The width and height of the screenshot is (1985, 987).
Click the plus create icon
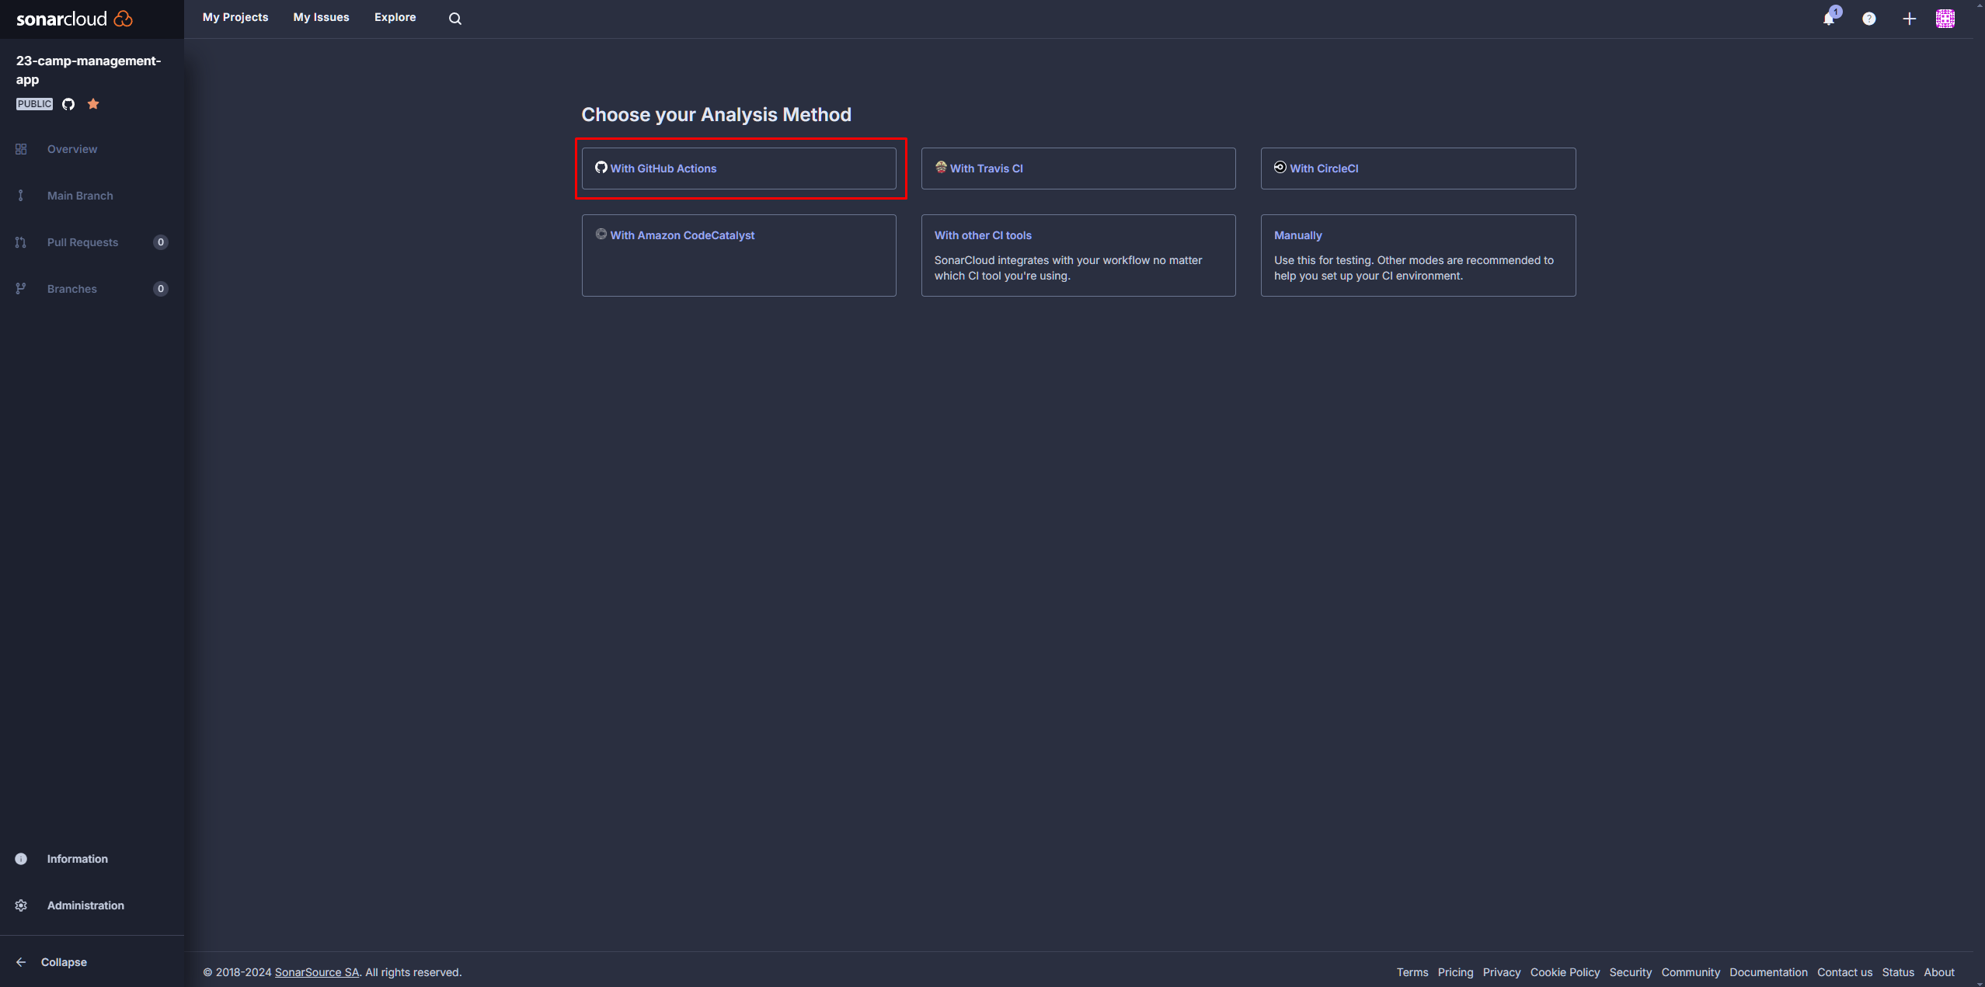pyautogui.click(x=1909, y=19)
